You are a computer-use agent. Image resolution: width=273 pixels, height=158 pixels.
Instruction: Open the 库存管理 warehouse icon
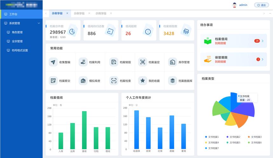173,62
